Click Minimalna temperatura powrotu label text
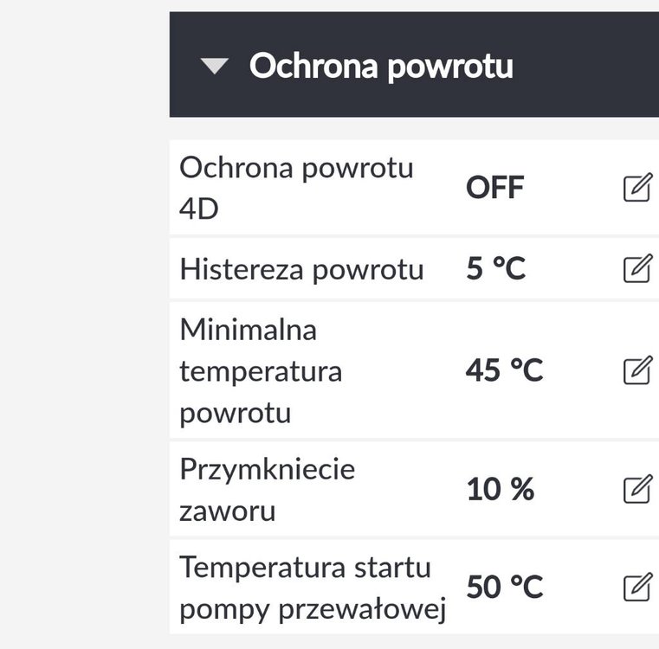Viewport: 659px width, 649px height. pyautogui.click(x=261, y=371)
